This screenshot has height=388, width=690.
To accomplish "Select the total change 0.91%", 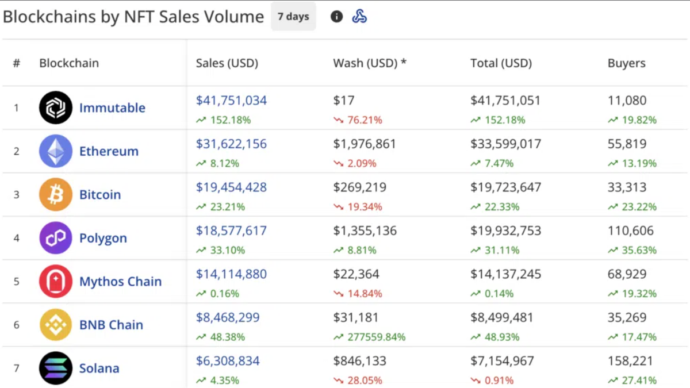I will click(498, 381).
